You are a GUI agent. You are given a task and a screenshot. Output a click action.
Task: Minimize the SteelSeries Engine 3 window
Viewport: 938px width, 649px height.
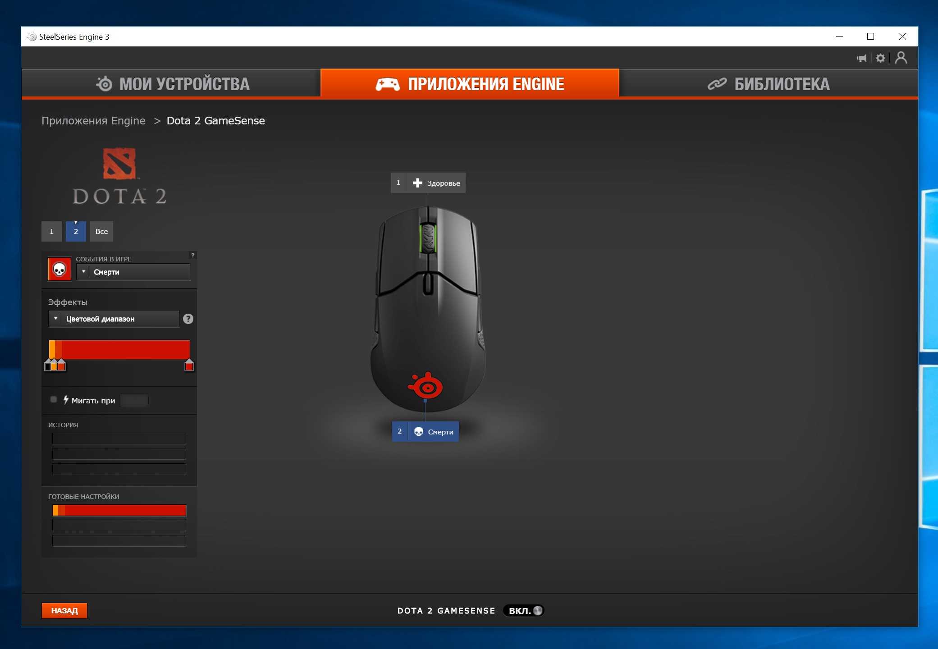pyautogui.click(x=839, y=37)
